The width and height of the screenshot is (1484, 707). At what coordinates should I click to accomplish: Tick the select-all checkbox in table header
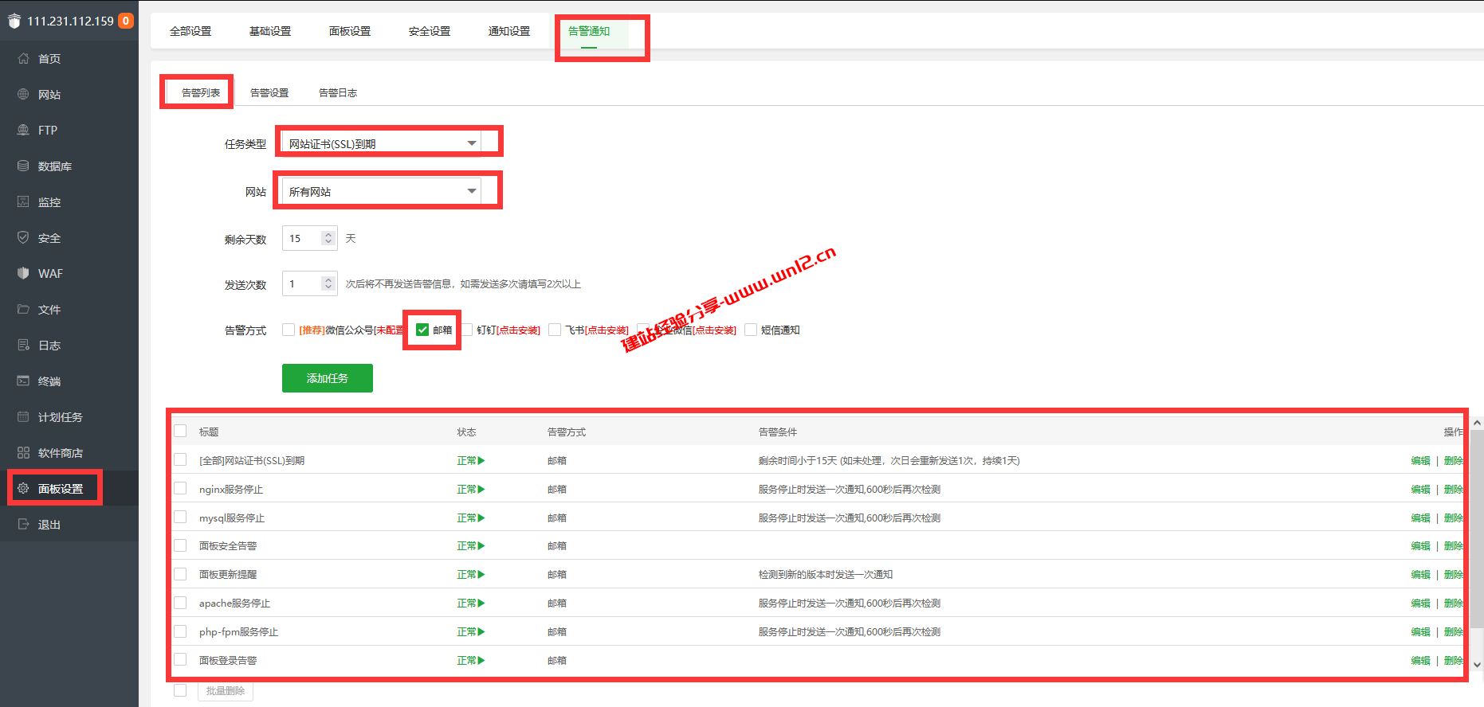point(180,431)
